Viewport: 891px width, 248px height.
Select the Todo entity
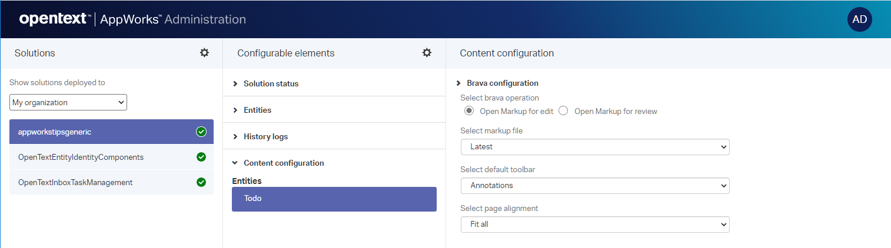click(334, 199)
